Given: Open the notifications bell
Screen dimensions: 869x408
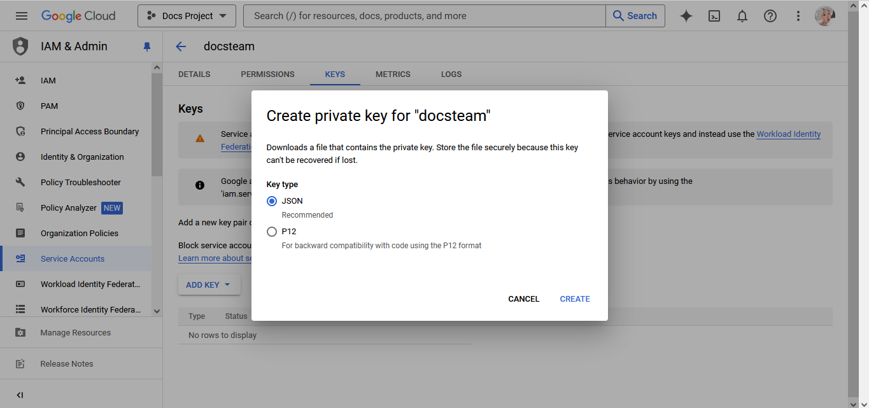Looking at the screenshot, I should coord(742,16).
